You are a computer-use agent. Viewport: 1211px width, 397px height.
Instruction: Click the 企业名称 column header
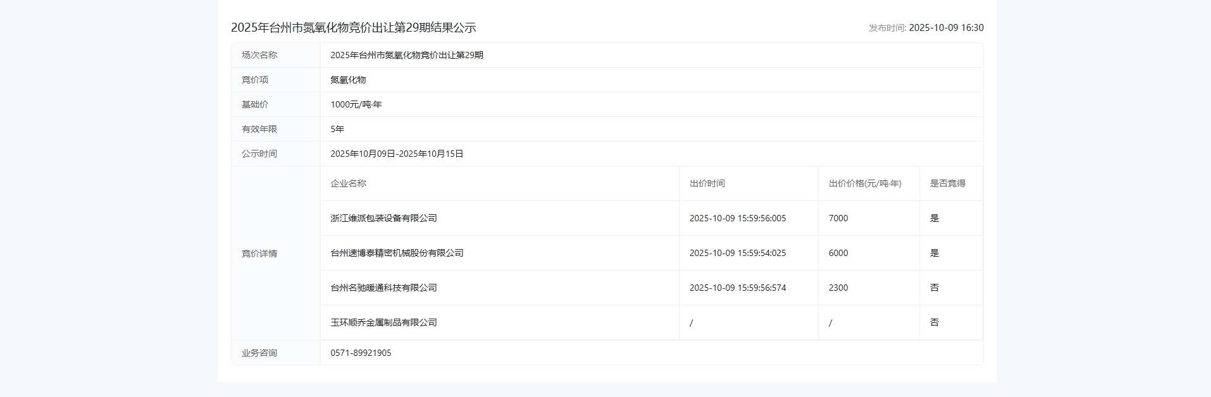pyautogui.click(x=348, y=183)
